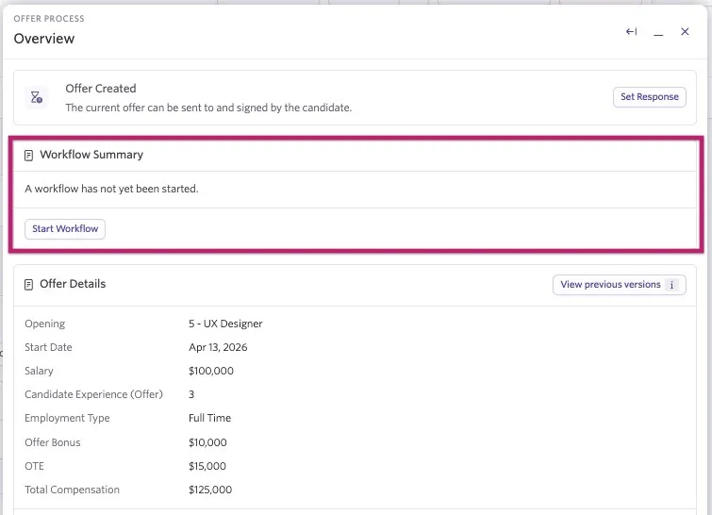This screenshot has height=515, width=712.
Task: Click the Employment Type label
Action: click(67, 418)
